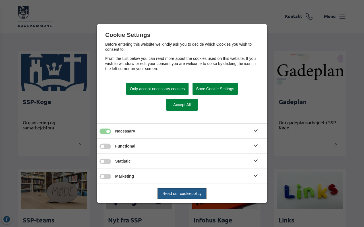Expand the Marketing cookies details chevron
Image resolution: width=364 pixels, height=227 pixels.
click(256, 176)
